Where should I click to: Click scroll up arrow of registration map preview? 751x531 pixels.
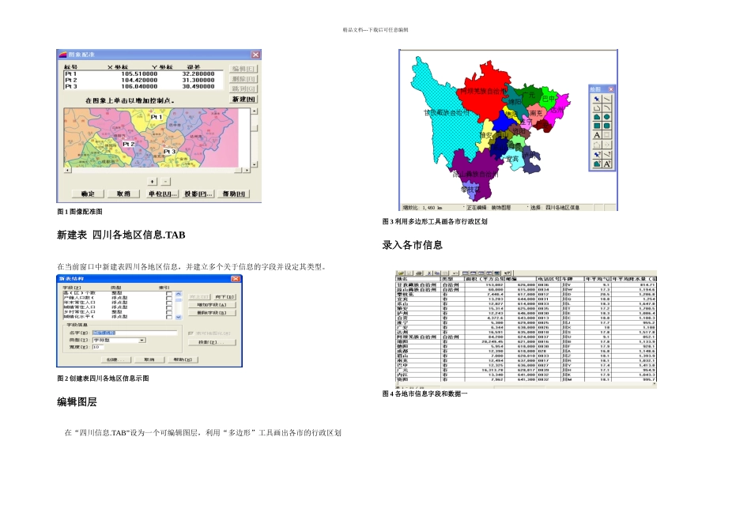coord(255,111)
